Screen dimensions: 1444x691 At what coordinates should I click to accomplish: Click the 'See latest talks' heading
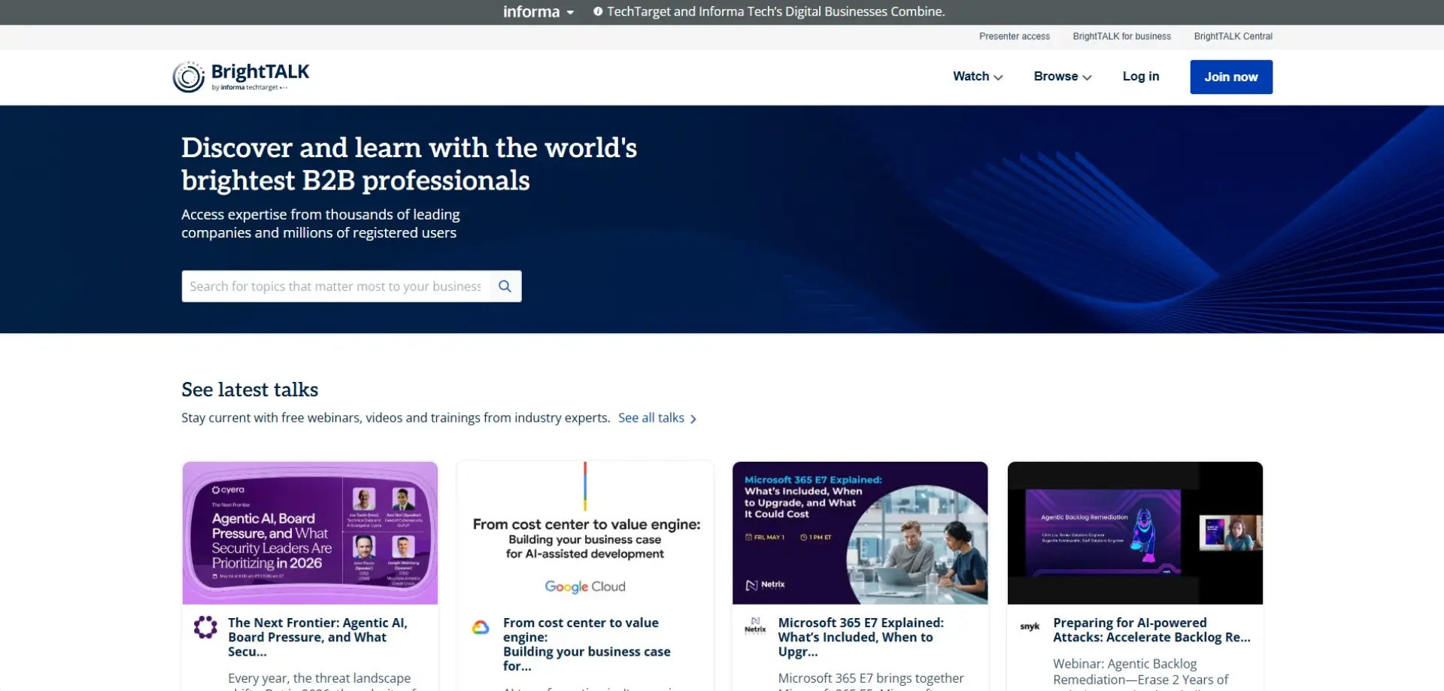[250, 389]
